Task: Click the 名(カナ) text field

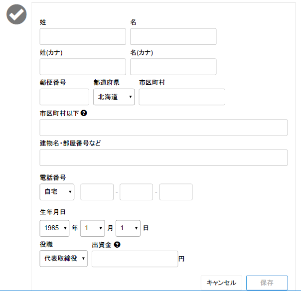Action: [173, 67]
